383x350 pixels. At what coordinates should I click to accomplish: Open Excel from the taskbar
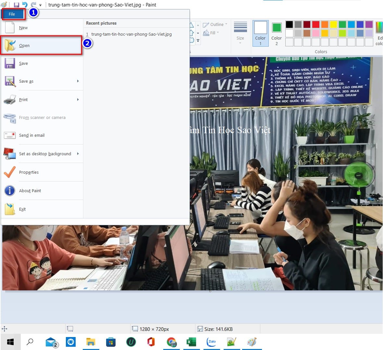[191, 342]
